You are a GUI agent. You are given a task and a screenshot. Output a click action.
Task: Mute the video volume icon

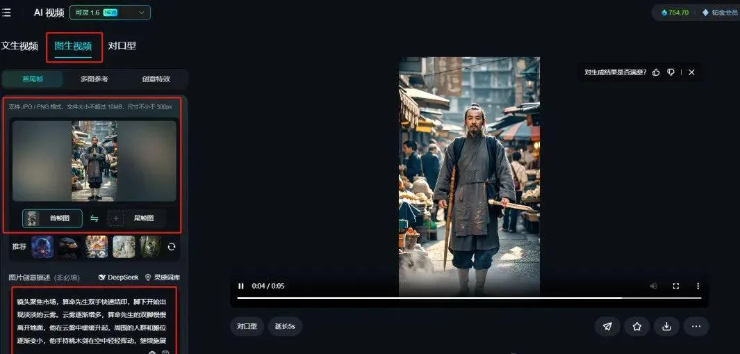[654, 286]
